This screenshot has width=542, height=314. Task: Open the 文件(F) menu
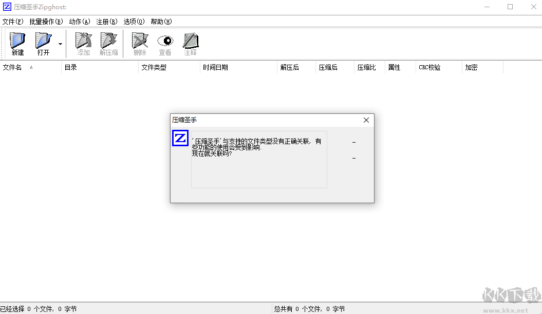point(13,22)
